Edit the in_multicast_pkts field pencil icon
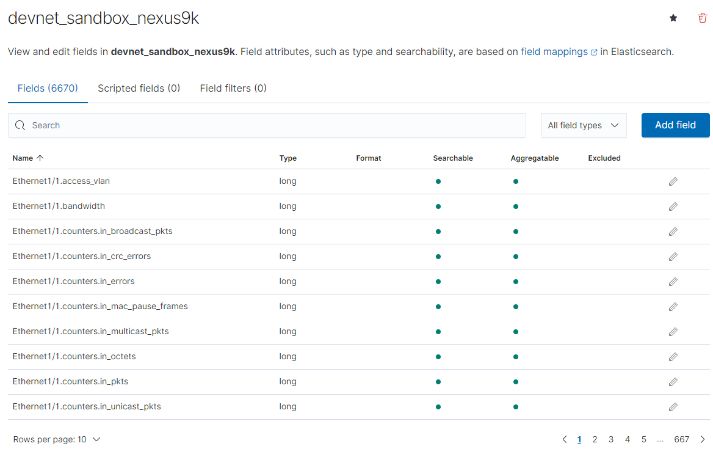Screen dimensions: 713x457 pyautogui.click(x=673, y=332)
